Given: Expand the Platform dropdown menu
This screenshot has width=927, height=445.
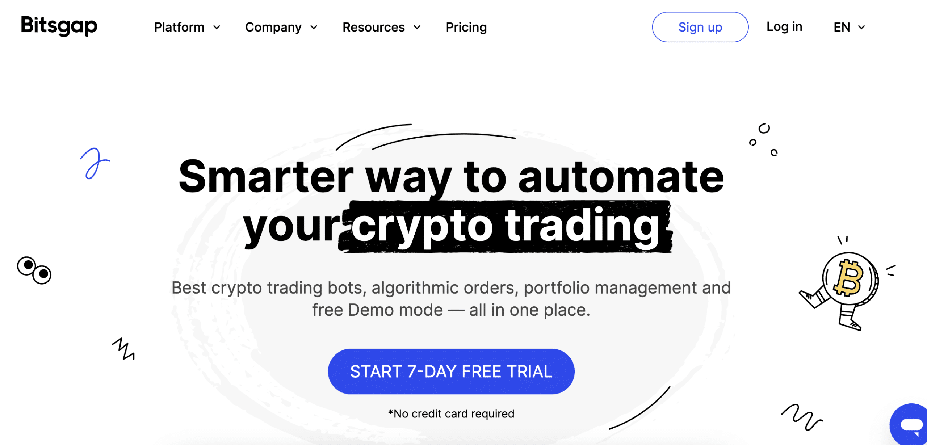Looking at the screenshot, I should click(186, 26).
